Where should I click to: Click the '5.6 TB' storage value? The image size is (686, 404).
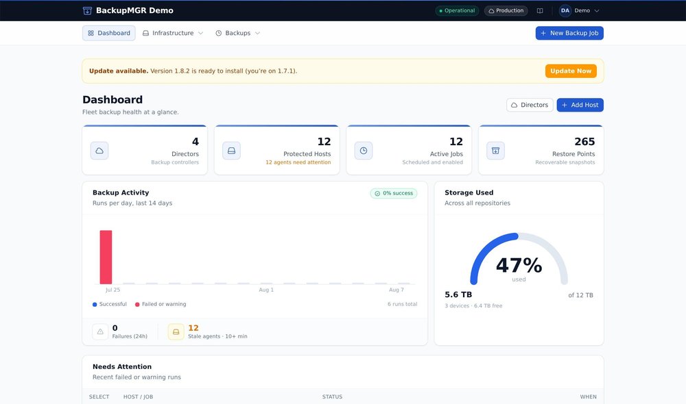(458, 295)
